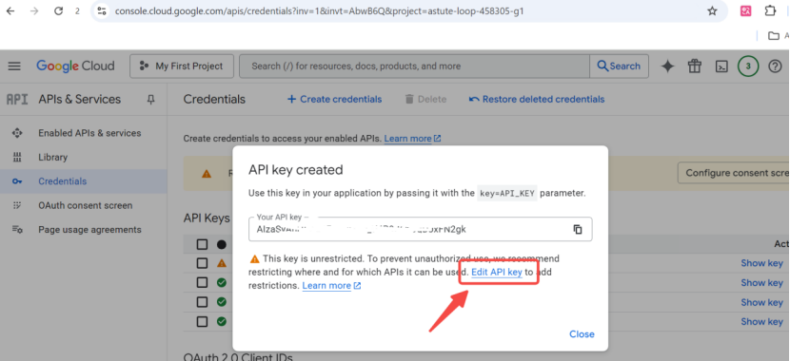Open Learn more link under Credentials heading

coord(413,139)
